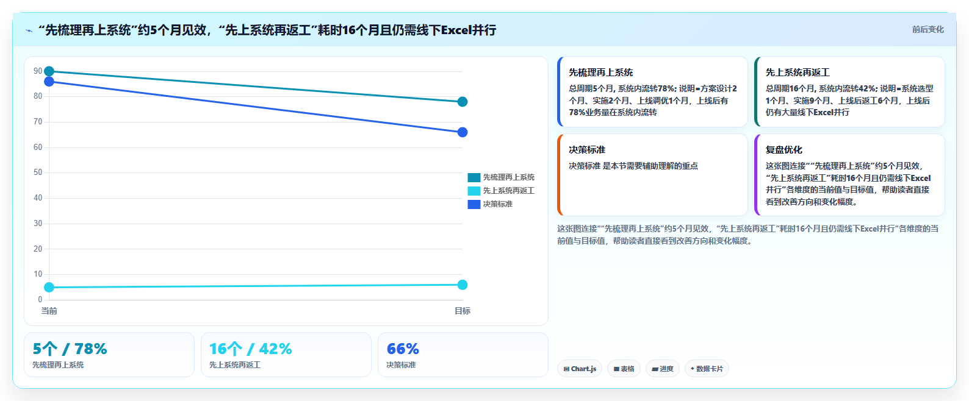The height and width of the screenshot is (401, 969).
Task: Open the 66% 决策标准 stat card
Action: point(463,355)
